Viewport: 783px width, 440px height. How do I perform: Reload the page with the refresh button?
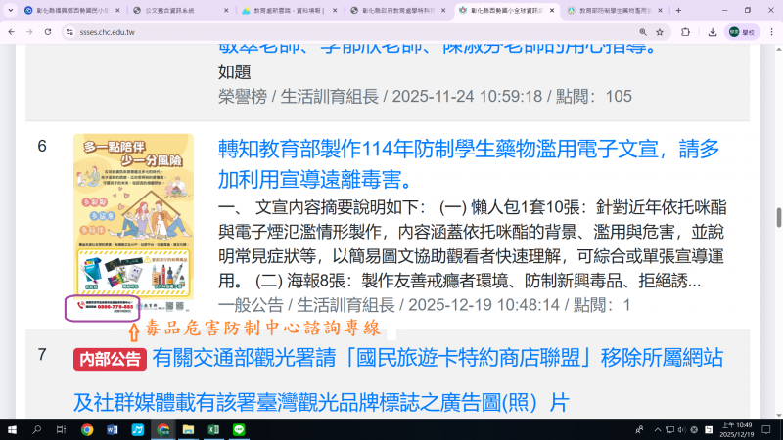click(x=47, y=31)
